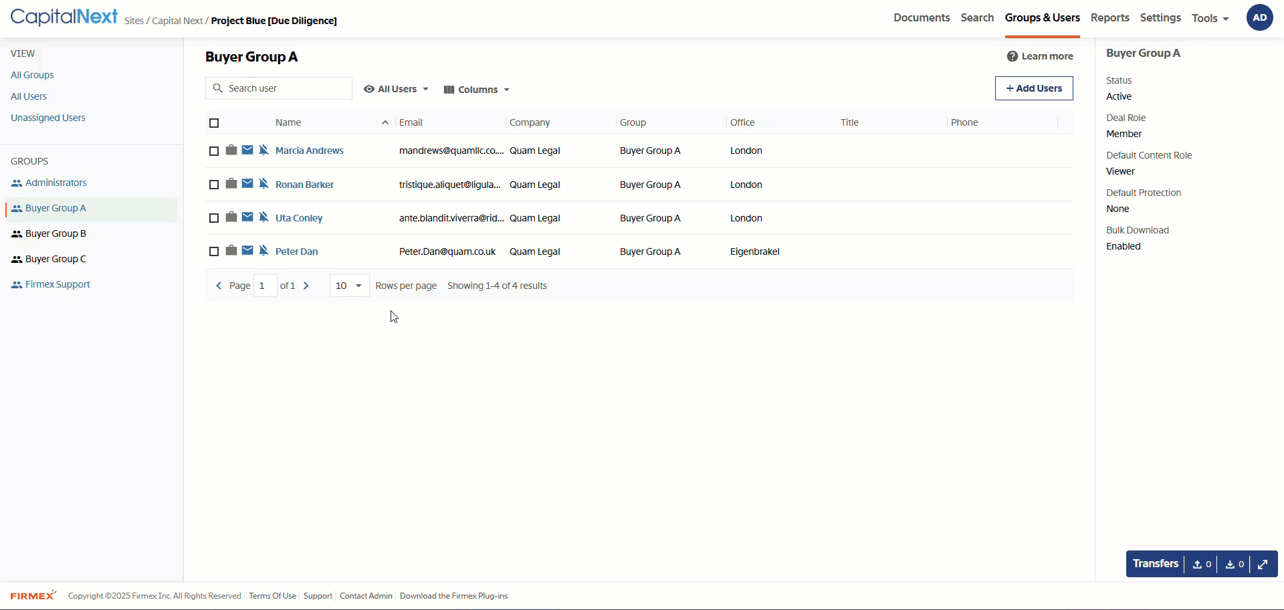Open the rows per page dropdown
This screenshot has height=610, width=1284.
(349, 286)
